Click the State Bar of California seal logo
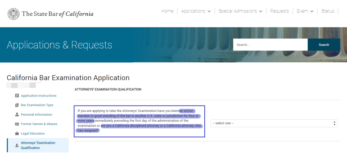This screenshot has width=347, height=155. pos(13,14)
